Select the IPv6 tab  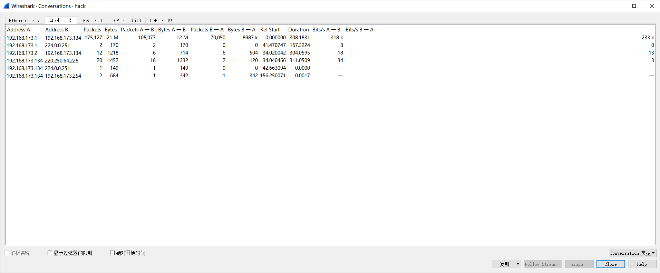91,20
